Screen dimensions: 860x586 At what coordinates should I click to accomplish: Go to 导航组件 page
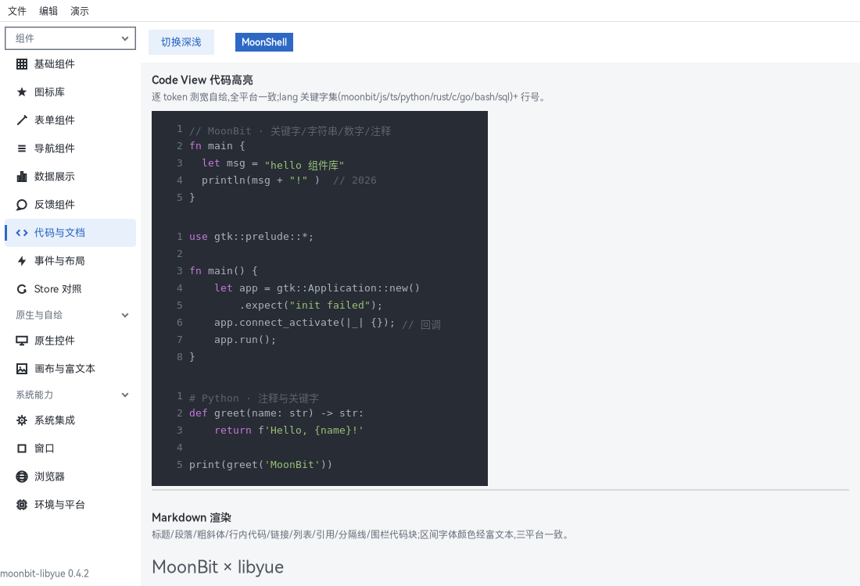[70, 148]
